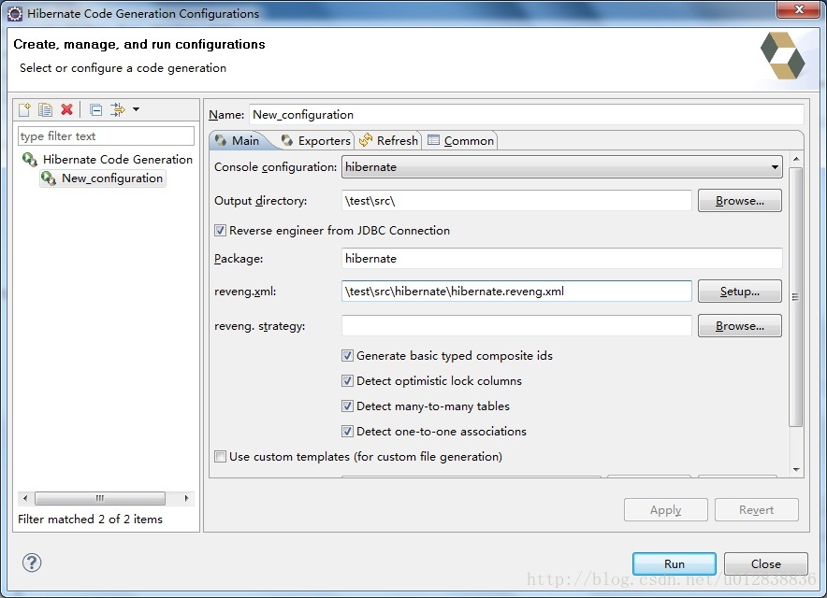
Task: Close the window with title bar X
Action: point(799,9)
